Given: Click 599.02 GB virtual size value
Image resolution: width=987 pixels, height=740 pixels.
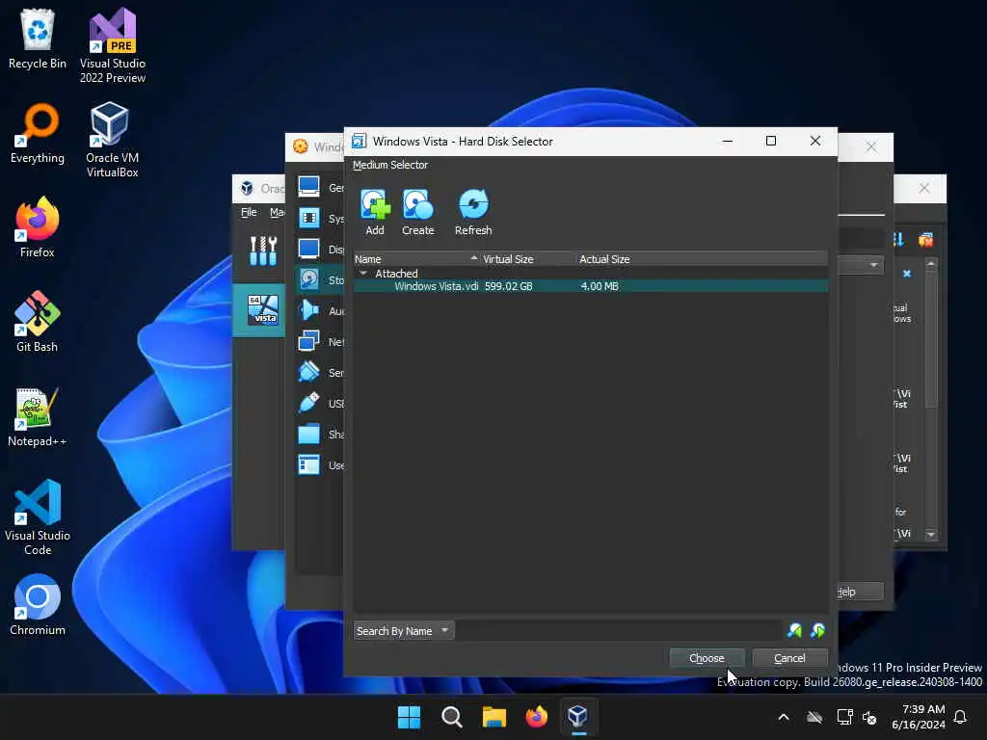Looking at the screenshot, I should tap(509, 286).
